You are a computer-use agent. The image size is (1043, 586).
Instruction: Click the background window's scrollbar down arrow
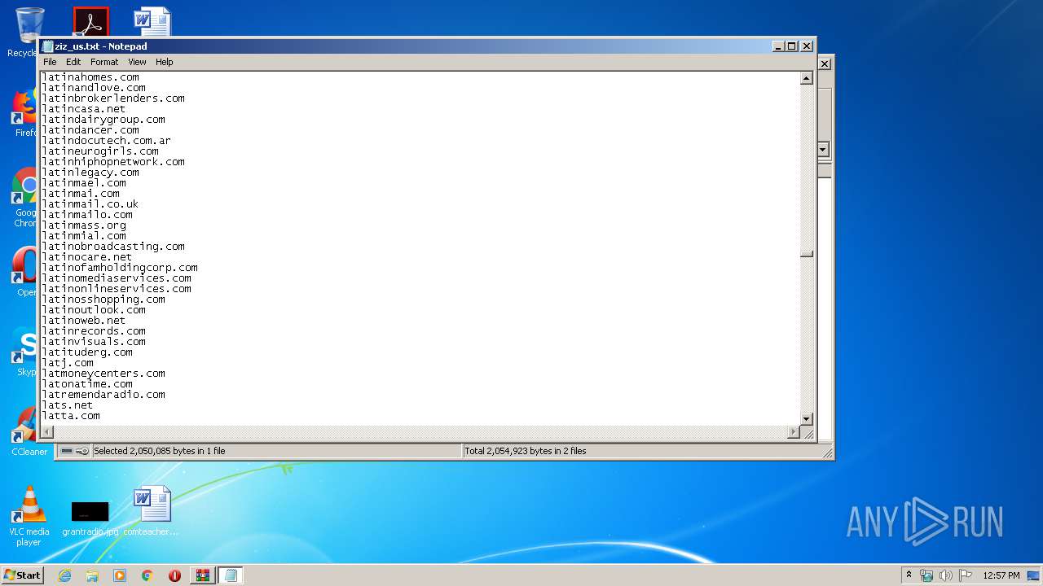tap(823, 150)
